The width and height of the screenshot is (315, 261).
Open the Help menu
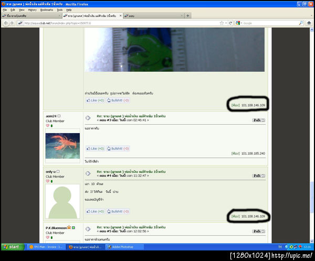coord(69,10)
